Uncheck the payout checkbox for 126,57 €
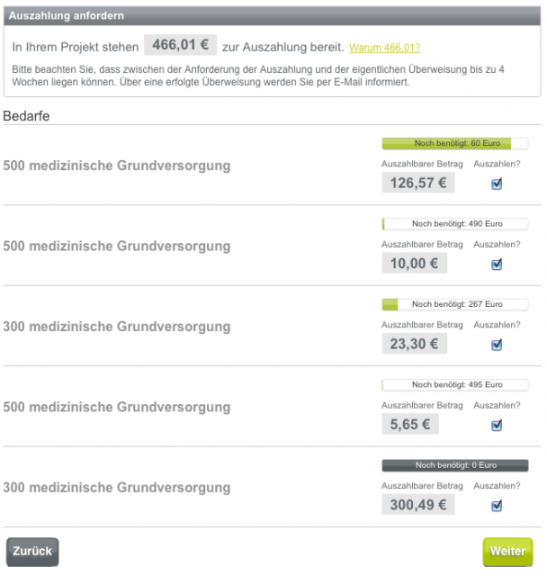This screenshot has height=576, width=547. pyautogui.click(x=497, y=184)
